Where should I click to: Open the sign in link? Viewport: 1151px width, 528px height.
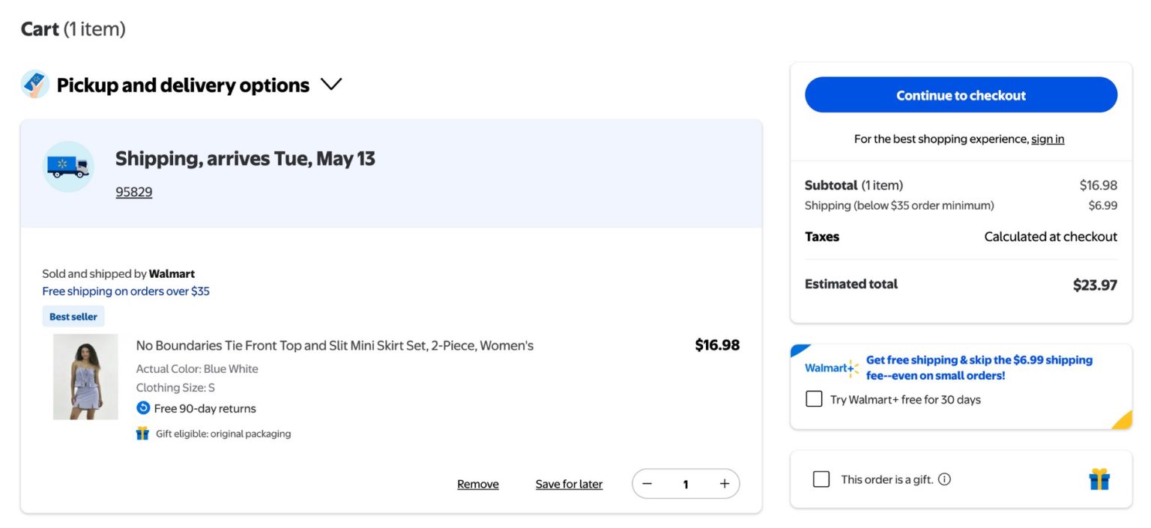tap(1048, 139)
